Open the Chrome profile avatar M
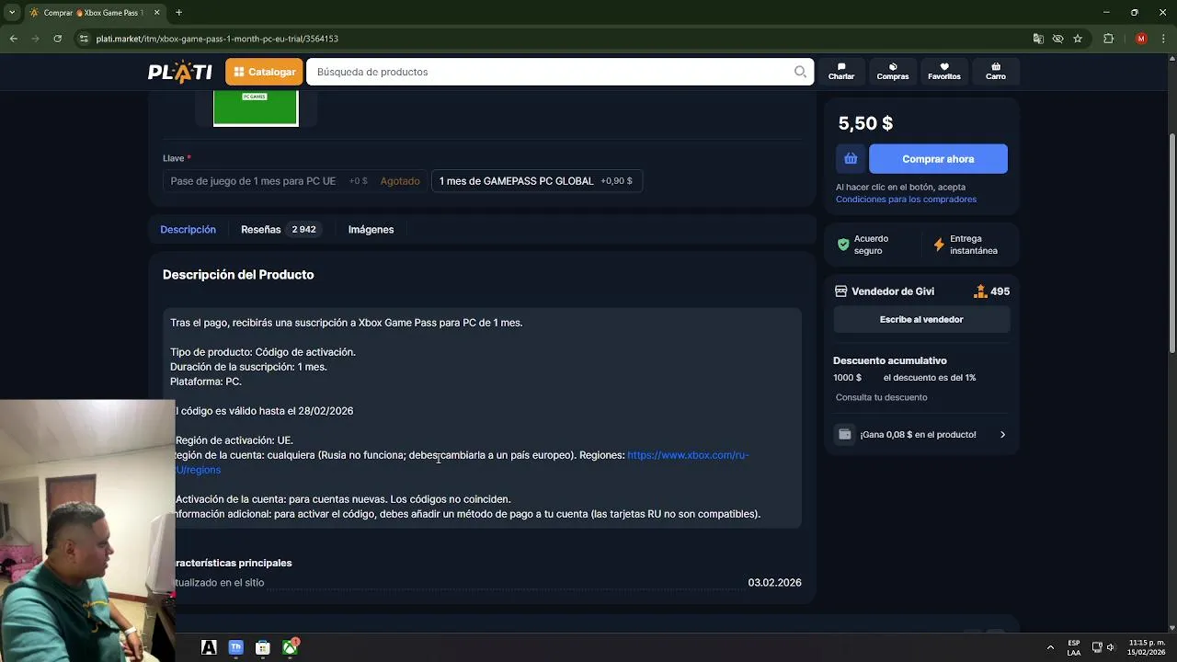 (1141, 39)
